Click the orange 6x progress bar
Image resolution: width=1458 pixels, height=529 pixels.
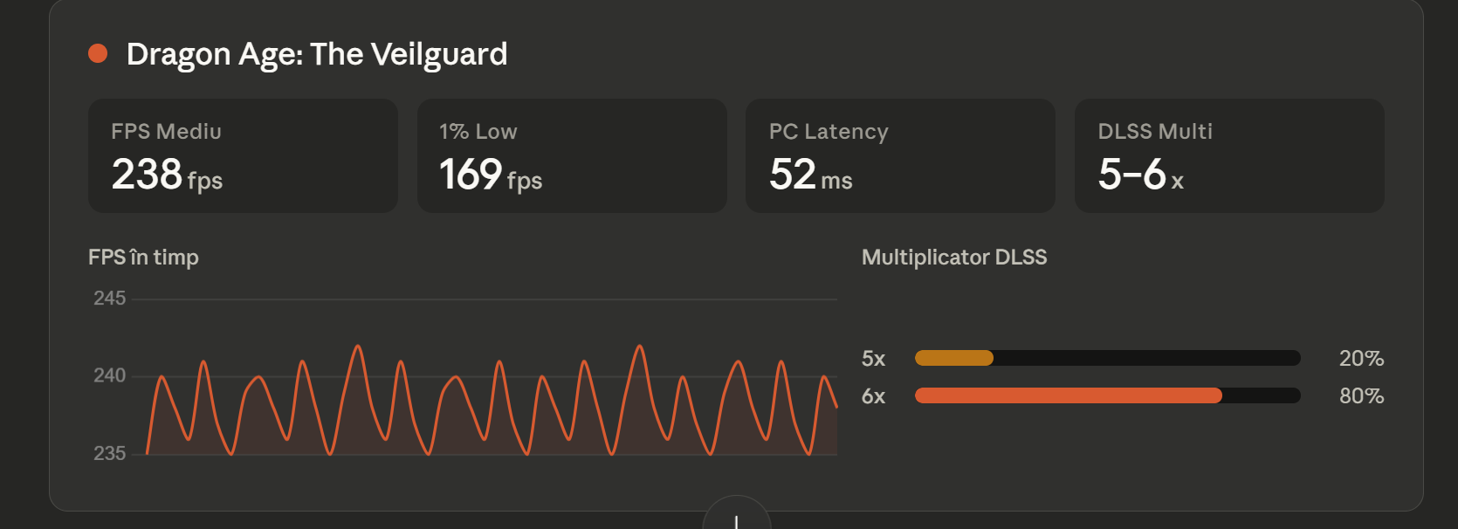pyautogui.click(x=1068, y=395)
